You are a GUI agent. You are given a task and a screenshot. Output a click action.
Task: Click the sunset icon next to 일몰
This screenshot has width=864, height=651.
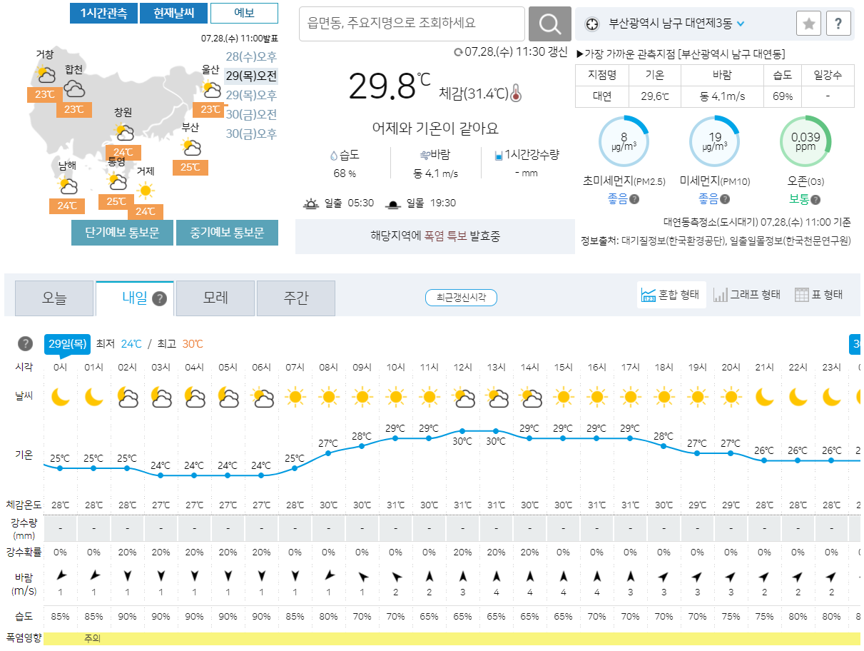point(393,204)
